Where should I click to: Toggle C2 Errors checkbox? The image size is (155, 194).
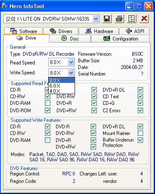pos(140,110)
